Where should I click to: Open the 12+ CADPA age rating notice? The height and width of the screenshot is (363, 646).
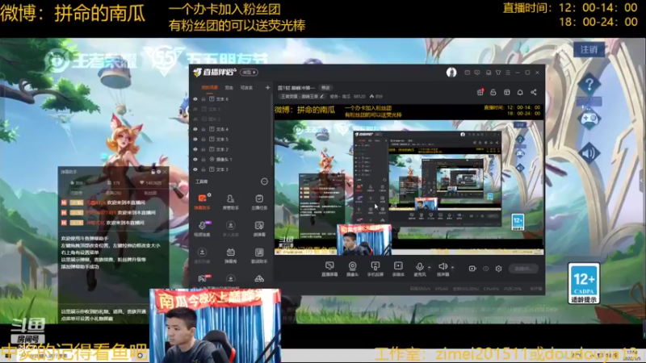point(584,284)
